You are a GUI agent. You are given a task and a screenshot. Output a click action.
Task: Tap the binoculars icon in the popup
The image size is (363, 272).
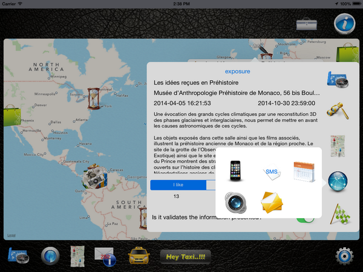point(338,111)
